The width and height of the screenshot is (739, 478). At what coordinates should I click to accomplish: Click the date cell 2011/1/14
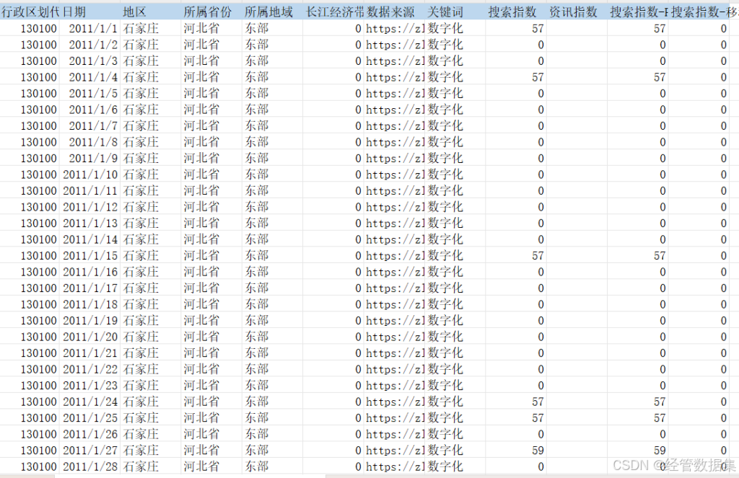(x=90, y=239)
